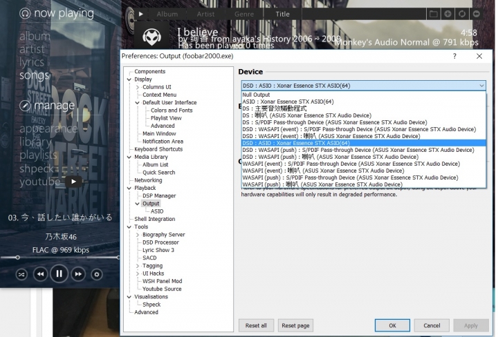The width and height of the screenshot is (498, 337).
Task: Select Keyboard Shortcuts tree item
Action: [x=158, y=149]
